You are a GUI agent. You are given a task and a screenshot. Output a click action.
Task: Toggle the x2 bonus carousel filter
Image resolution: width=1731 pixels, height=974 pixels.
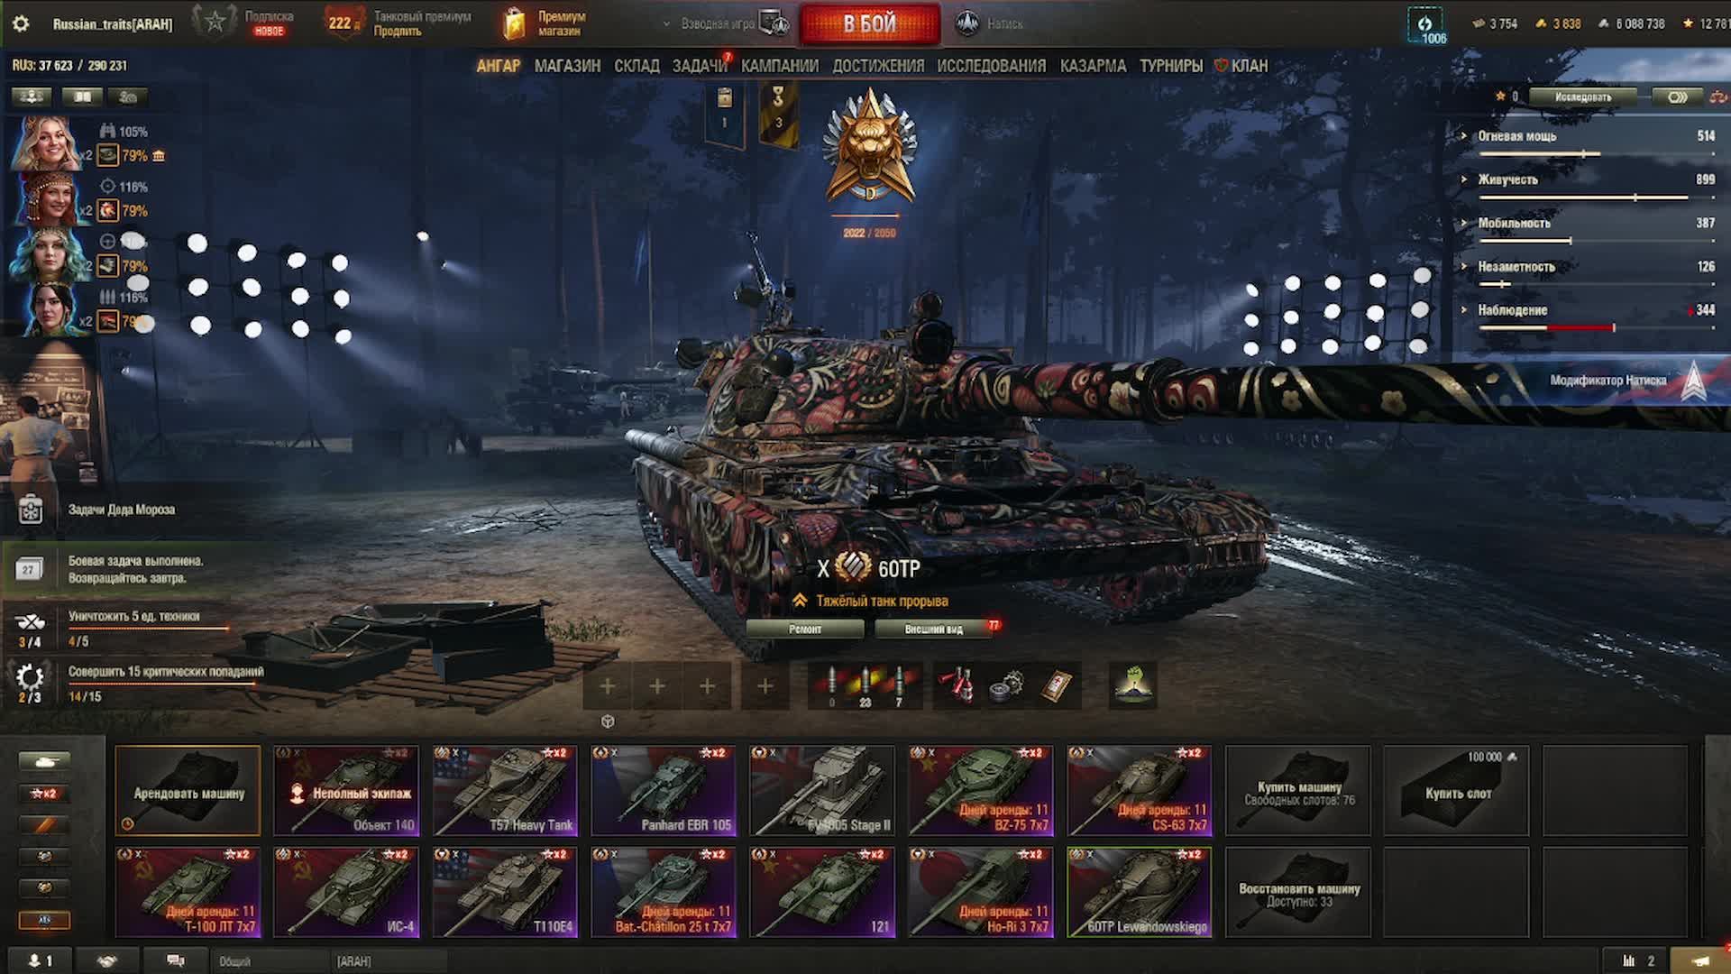[44, 794]
